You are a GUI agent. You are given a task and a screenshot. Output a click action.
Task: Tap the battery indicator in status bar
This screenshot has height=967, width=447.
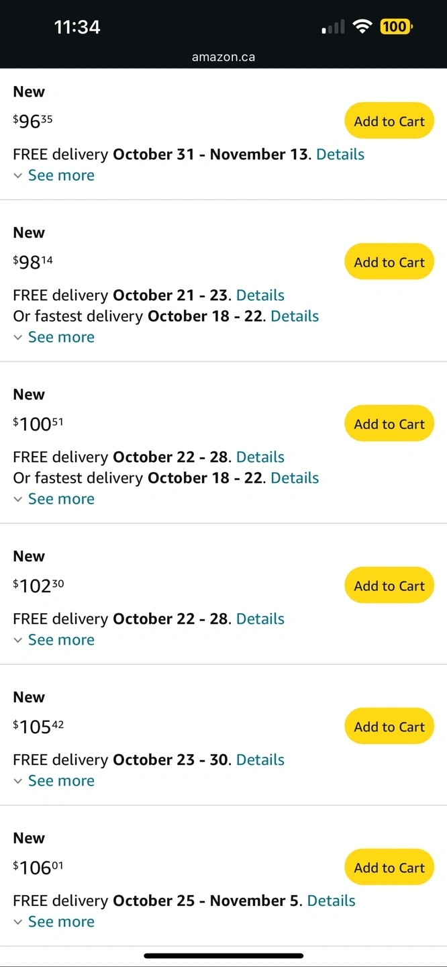pyautogui.click(x=396, y=27)
